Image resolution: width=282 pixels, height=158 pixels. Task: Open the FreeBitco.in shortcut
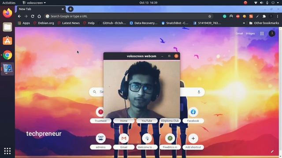[170, 141]
